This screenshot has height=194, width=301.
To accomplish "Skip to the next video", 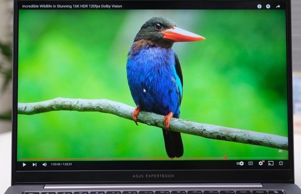I will pos(34,164).
